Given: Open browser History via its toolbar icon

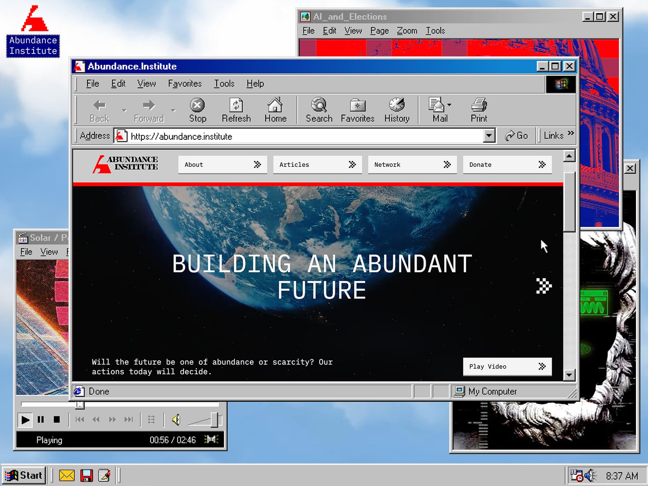Looking at the screenshot, I should 396,107.
